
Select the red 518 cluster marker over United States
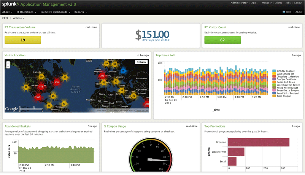pyautogui.click(x=41, y=87)
